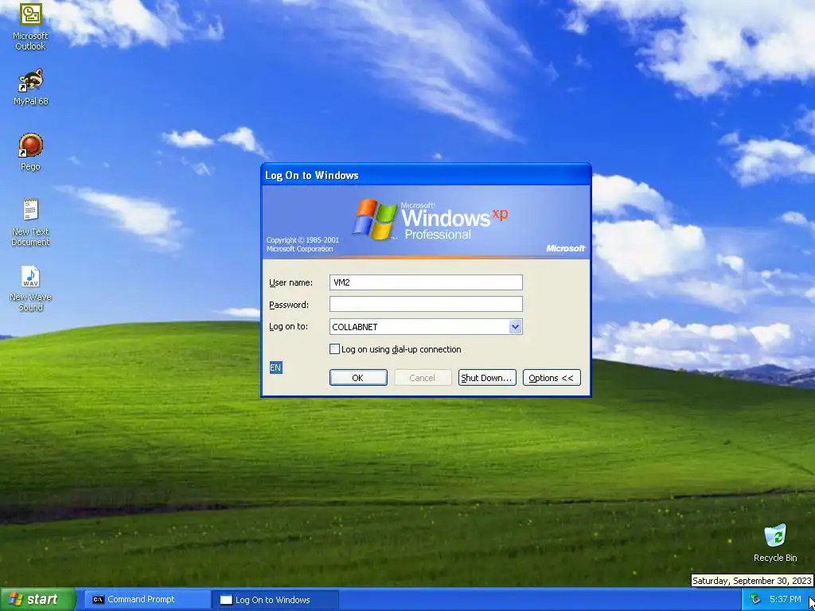Focus the User name field containing VM2
This screenshot has width=815, height=611.
pyautogui.click(x=426, y=282)
